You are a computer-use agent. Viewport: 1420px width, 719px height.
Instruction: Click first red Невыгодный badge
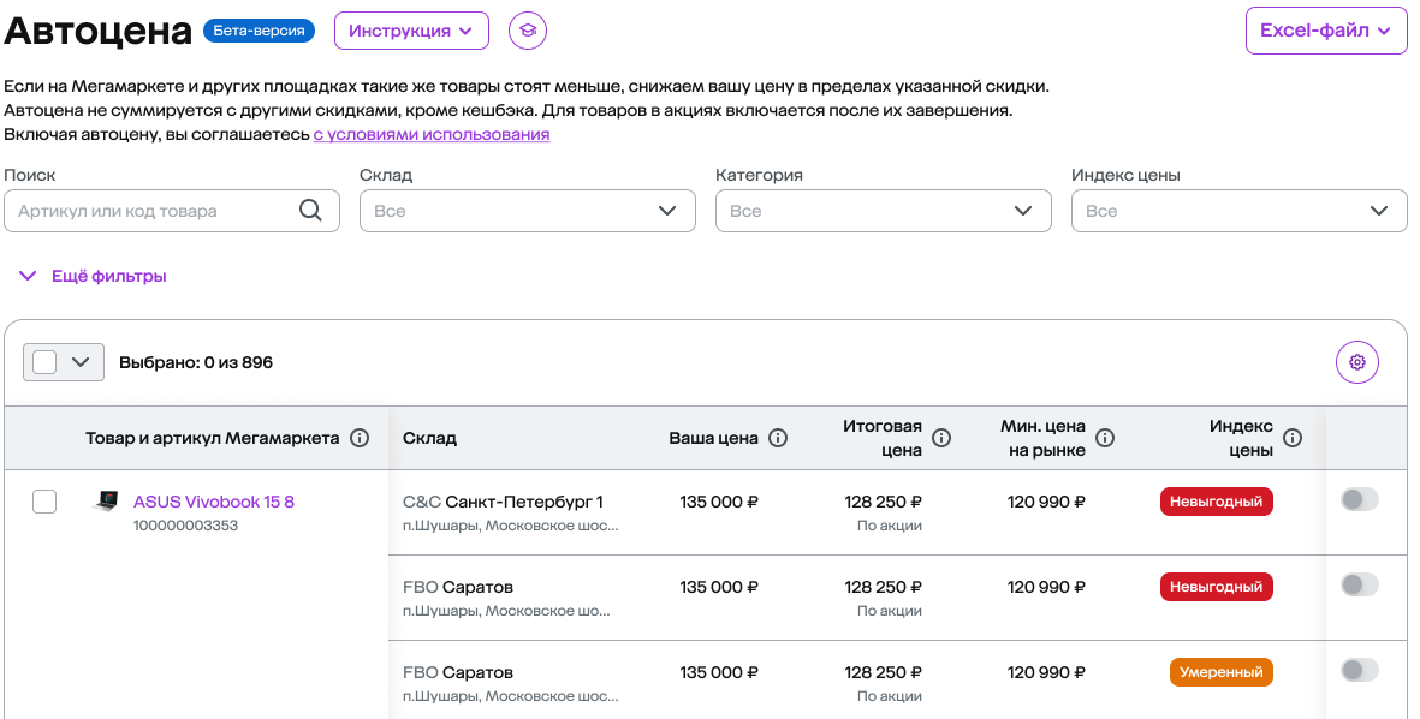(1216, 502)
